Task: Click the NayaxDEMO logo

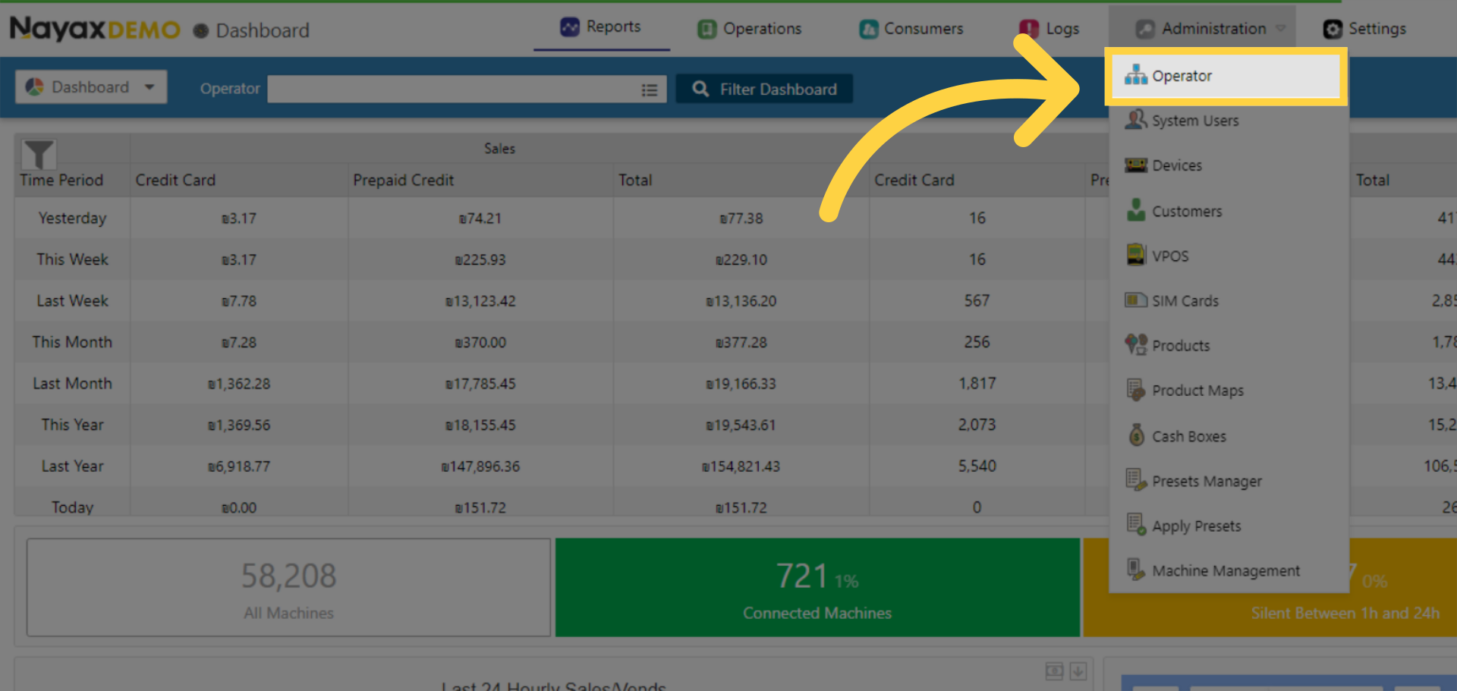Action: coord(95,29)
